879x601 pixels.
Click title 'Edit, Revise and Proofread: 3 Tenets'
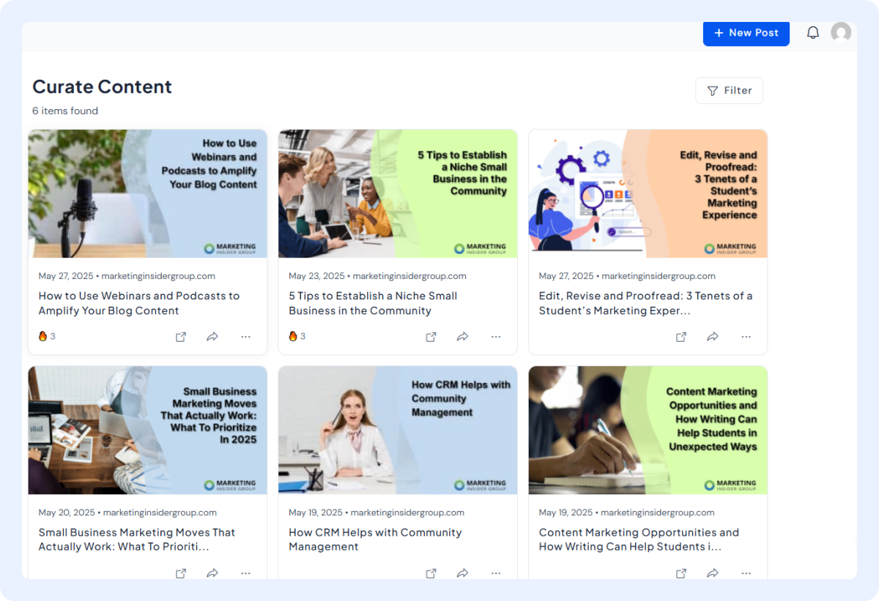tap(645, 303)
